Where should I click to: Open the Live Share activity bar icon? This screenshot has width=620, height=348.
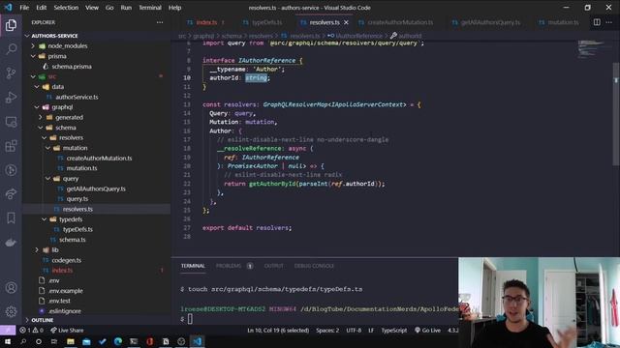click(x=11, y=193)
